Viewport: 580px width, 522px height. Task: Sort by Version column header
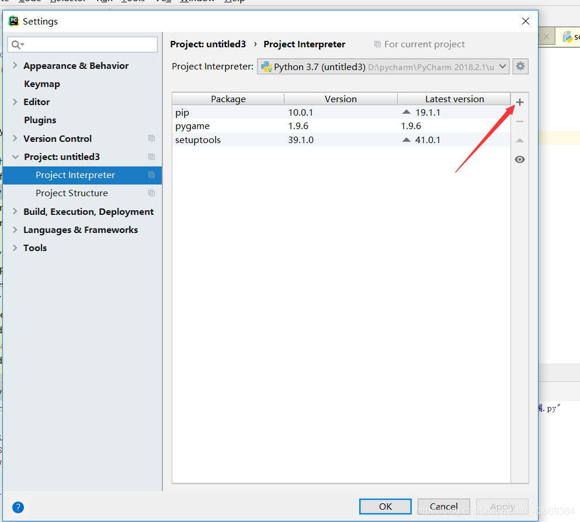[341, 99]
